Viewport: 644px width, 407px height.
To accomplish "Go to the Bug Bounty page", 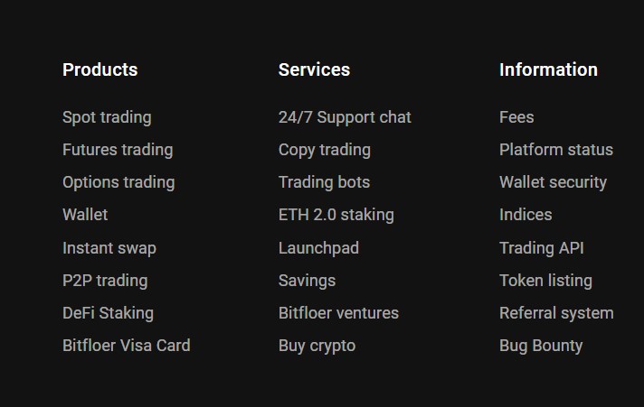I will pyautogui.click(x=541, y=346).
